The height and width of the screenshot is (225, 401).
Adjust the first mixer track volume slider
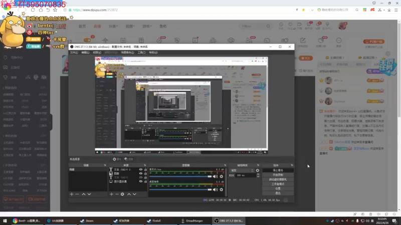[x=180, y=176]
